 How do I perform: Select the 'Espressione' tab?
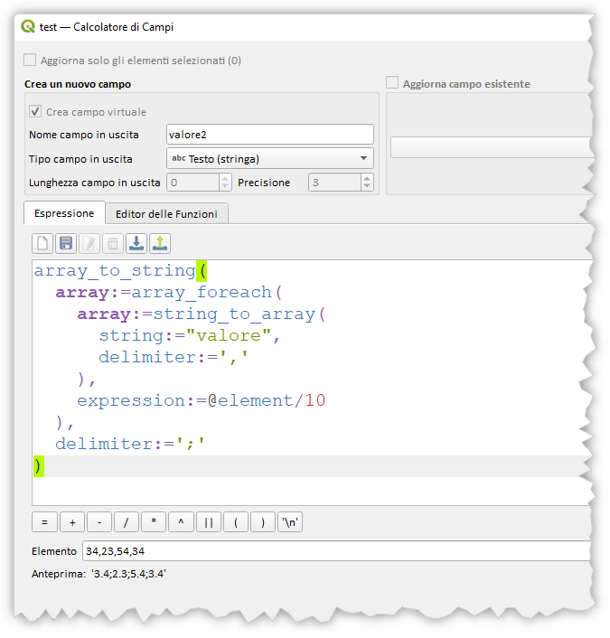point(64,213)
